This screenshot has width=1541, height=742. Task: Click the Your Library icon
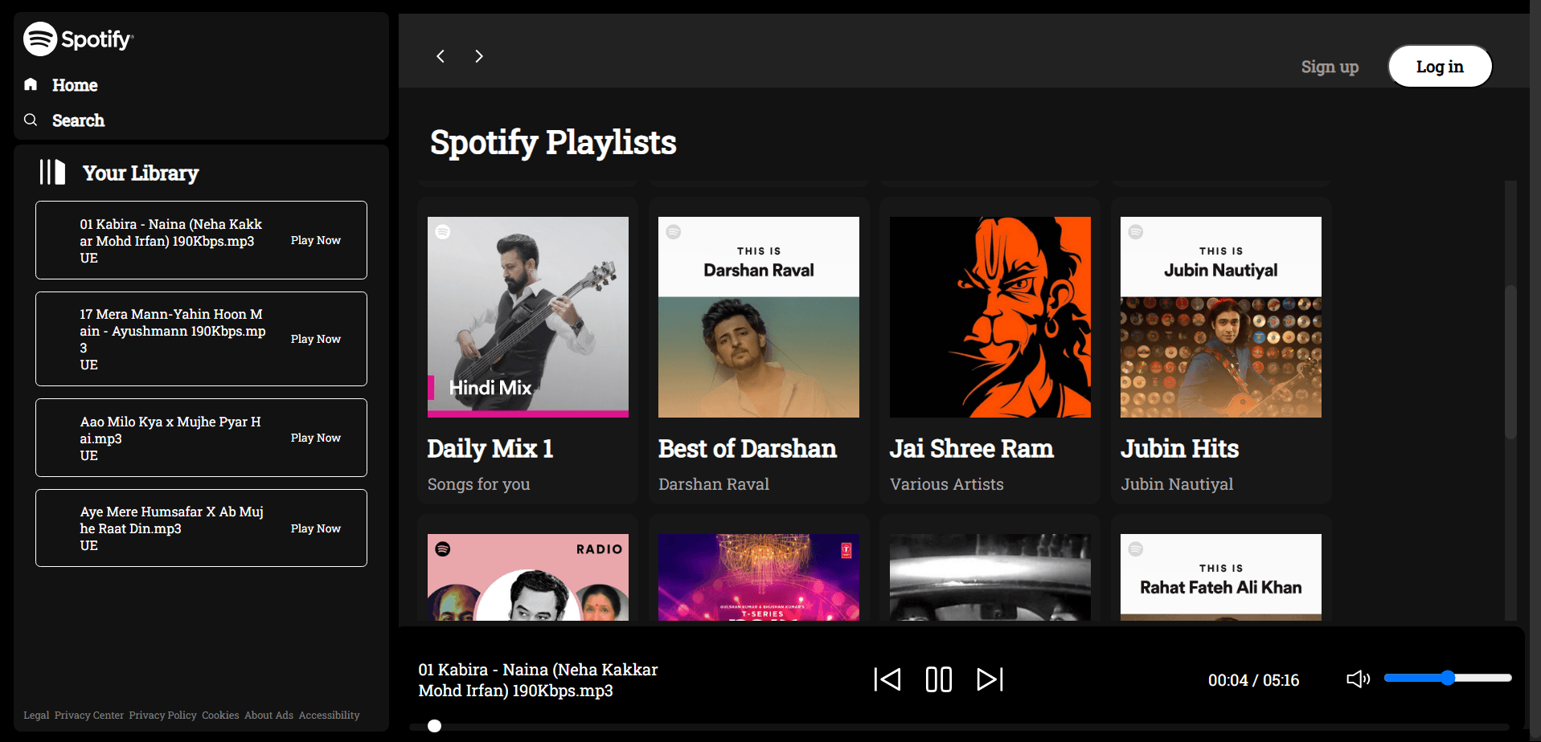click(x=52, y=172)
